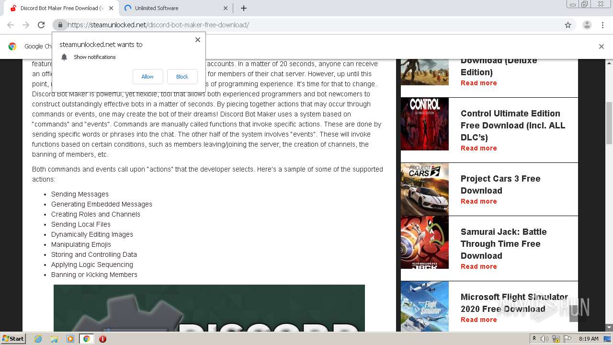Open the Chrome three-dot menu
Screen dimensions: 613x345
point(603,25)
